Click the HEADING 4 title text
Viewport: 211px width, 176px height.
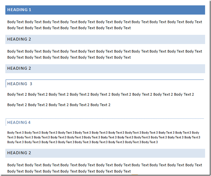tap(19, 122)
